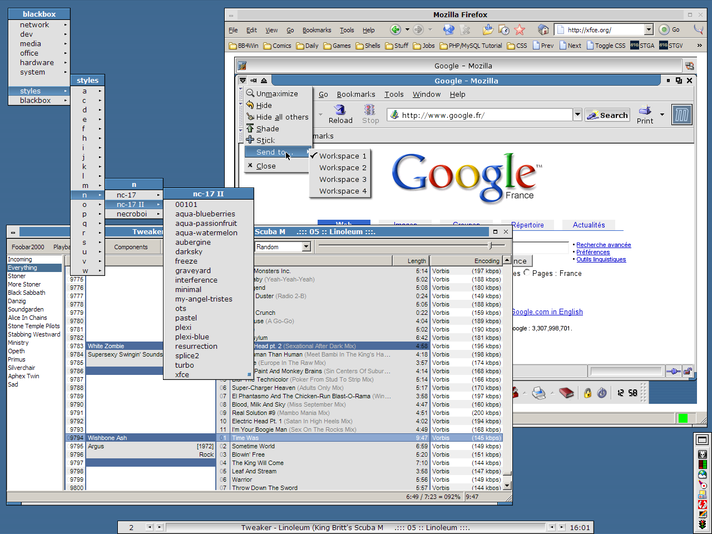This screenshot has height=534, width=712.
Task: Click the taskbar next workspace arrow
Action: [159, 527]
